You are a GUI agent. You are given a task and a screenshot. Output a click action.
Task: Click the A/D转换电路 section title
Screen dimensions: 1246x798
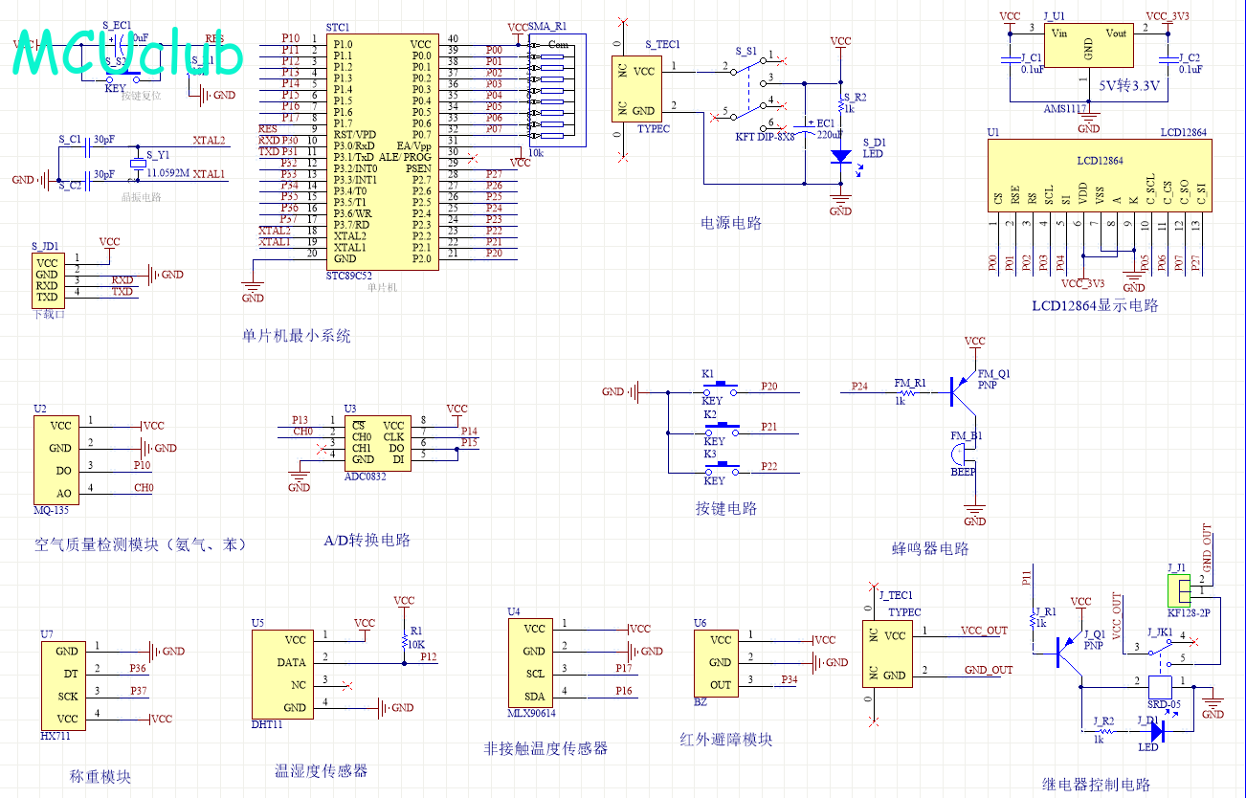[367, 540]
